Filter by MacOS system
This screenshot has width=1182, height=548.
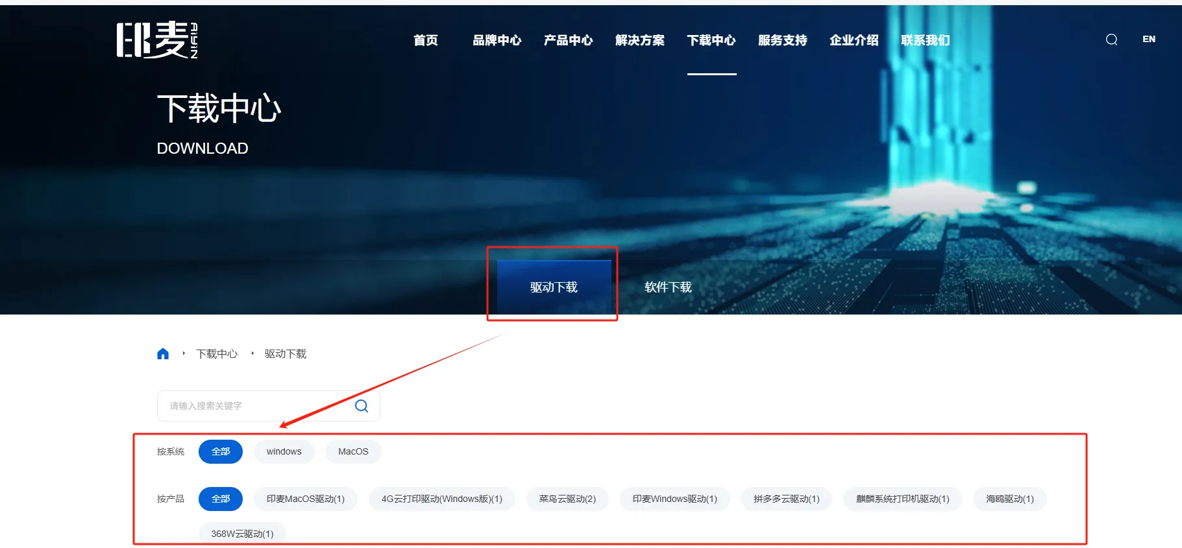[353, 451]
